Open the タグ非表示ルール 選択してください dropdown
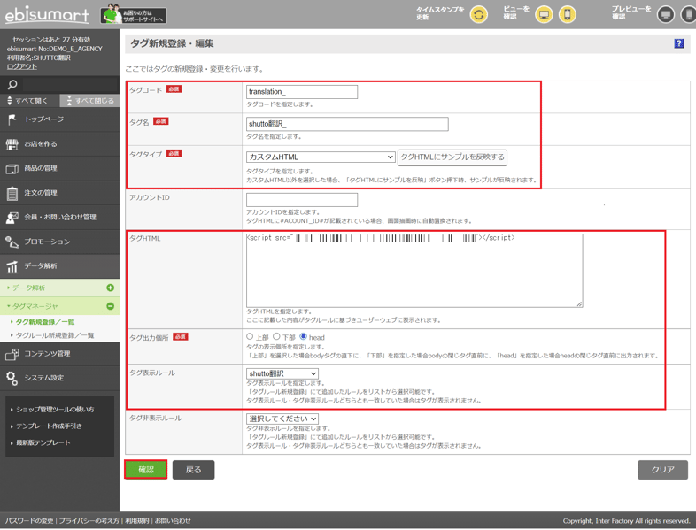This screenshot has width=696, height=530. click(282, 419)
